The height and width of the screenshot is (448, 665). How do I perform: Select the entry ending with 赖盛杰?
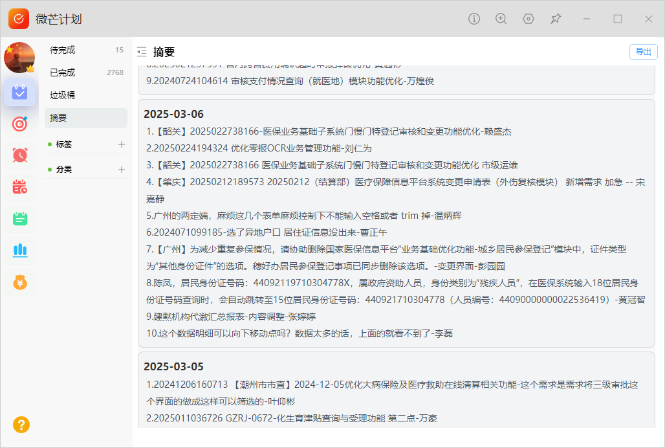tap(329, 131)
